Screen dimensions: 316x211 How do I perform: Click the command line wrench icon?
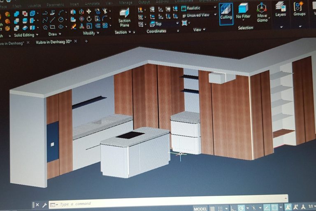coord(44,205)
